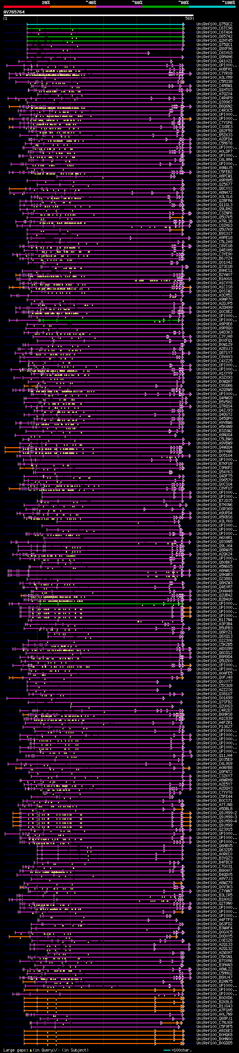239x1053 pixels.
Task: Select label UniRef100_A4FTF9
Action: tap(214, 920)
